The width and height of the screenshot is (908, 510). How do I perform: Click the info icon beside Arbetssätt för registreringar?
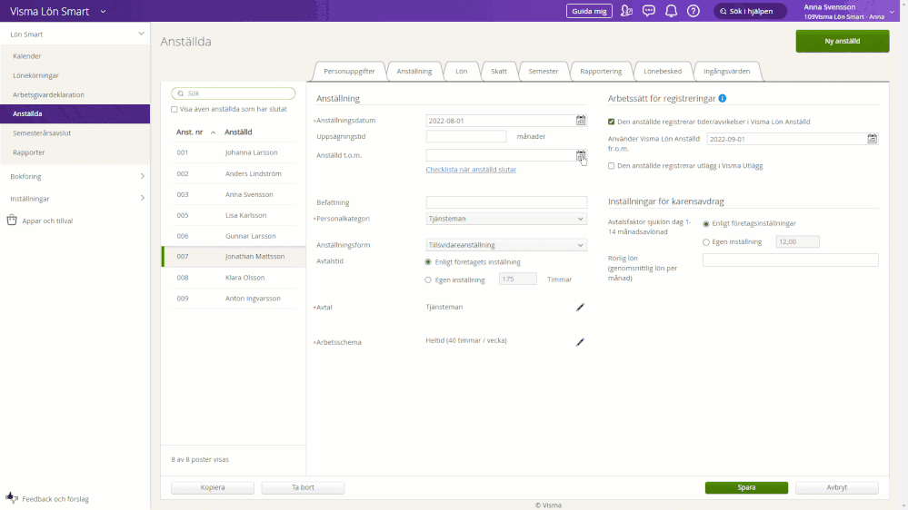click(722, 98)
